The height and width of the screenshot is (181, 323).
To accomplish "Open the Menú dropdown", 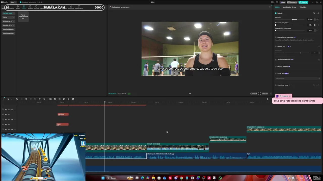I will [13, 2].
